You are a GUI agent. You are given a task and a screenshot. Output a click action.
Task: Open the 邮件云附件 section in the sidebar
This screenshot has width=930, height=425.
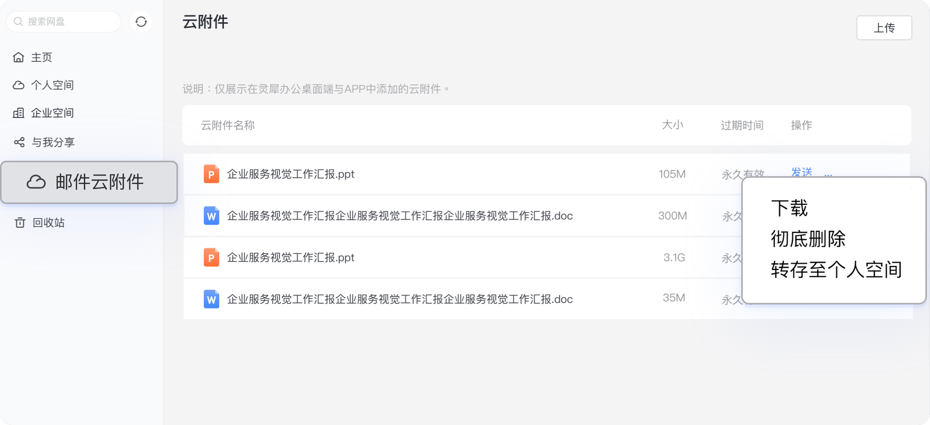[89, 182]
